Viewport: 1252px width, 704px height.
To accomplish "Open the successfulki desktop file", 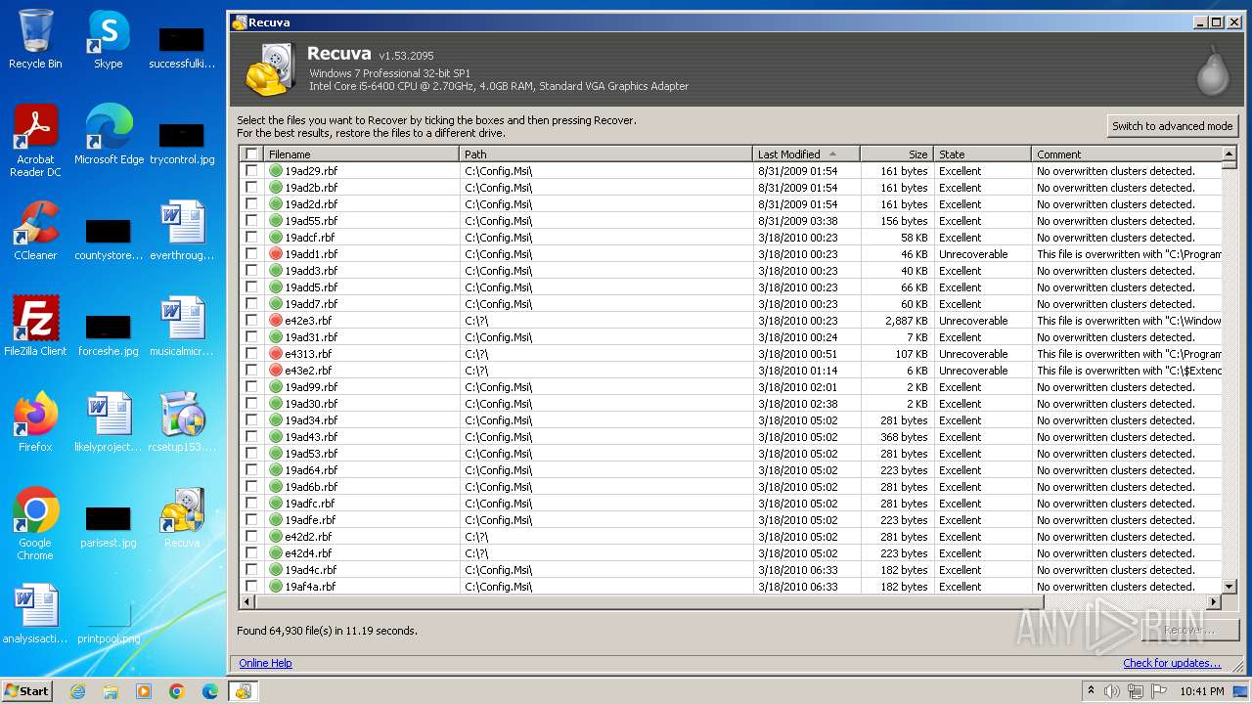I will click(182, 47).
